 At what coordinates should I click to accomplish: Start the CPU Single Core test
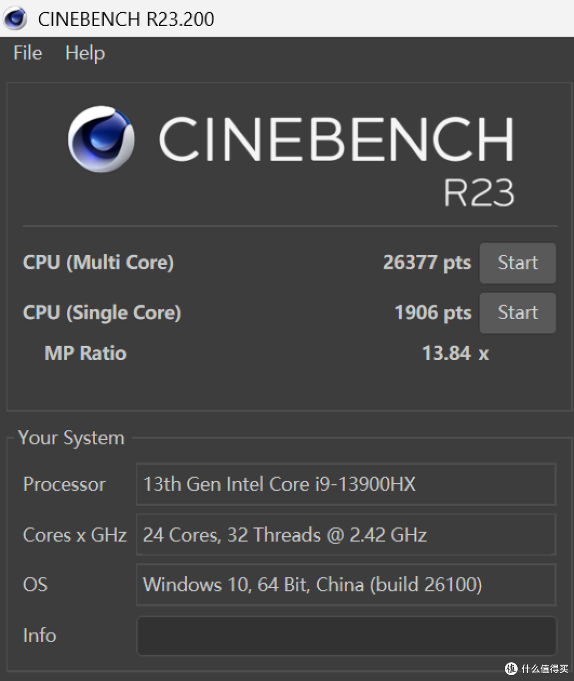pos(517,313)
